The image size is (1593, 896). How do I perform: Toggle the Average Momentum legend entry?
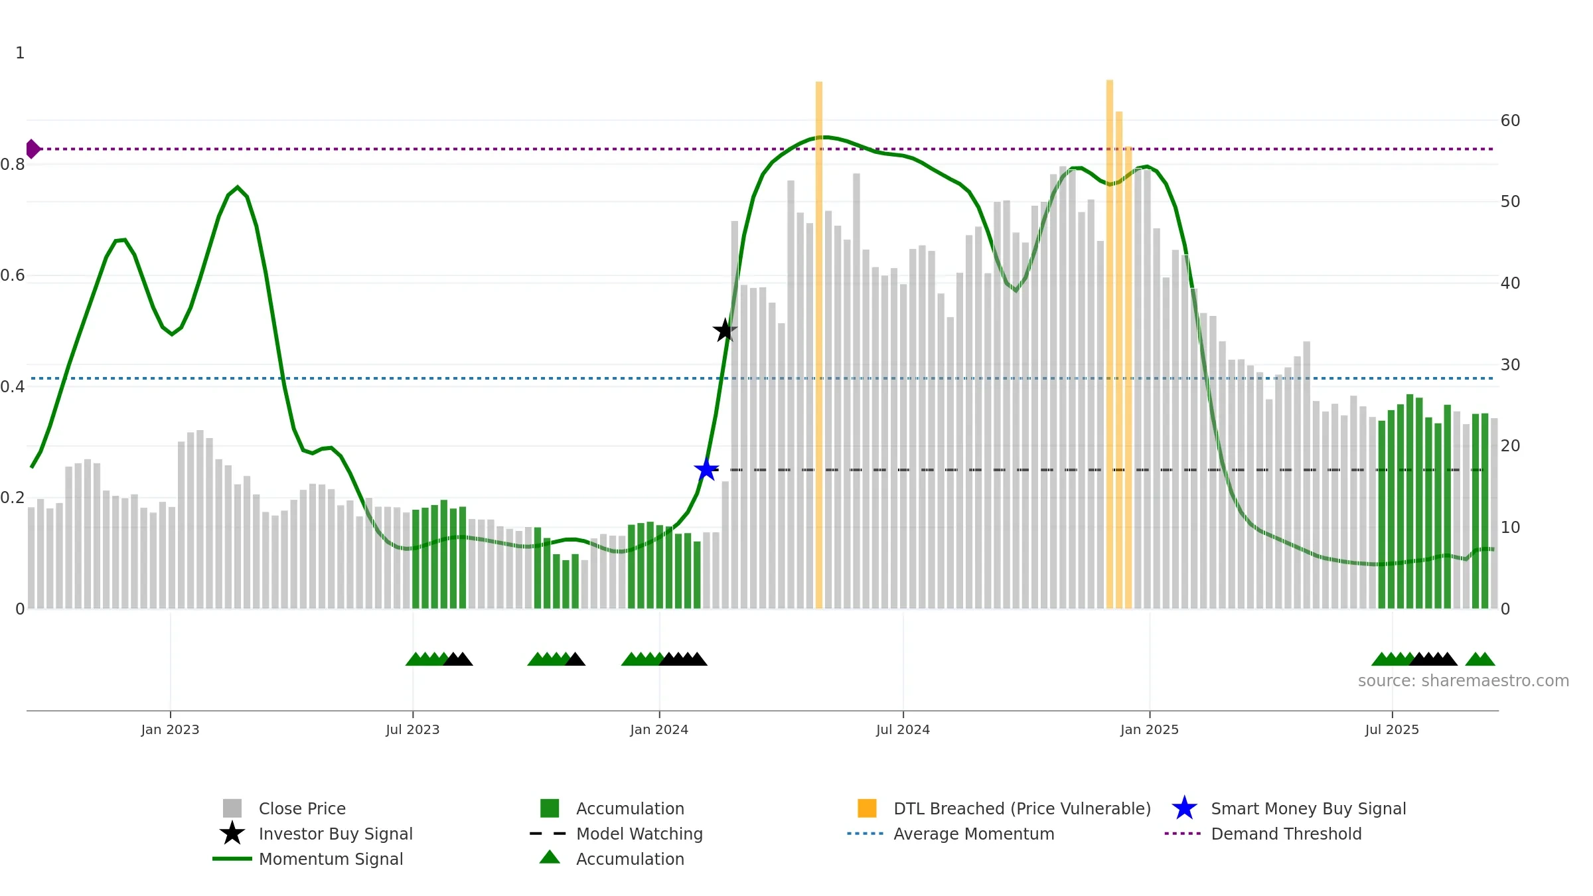(x=950, y=834)
